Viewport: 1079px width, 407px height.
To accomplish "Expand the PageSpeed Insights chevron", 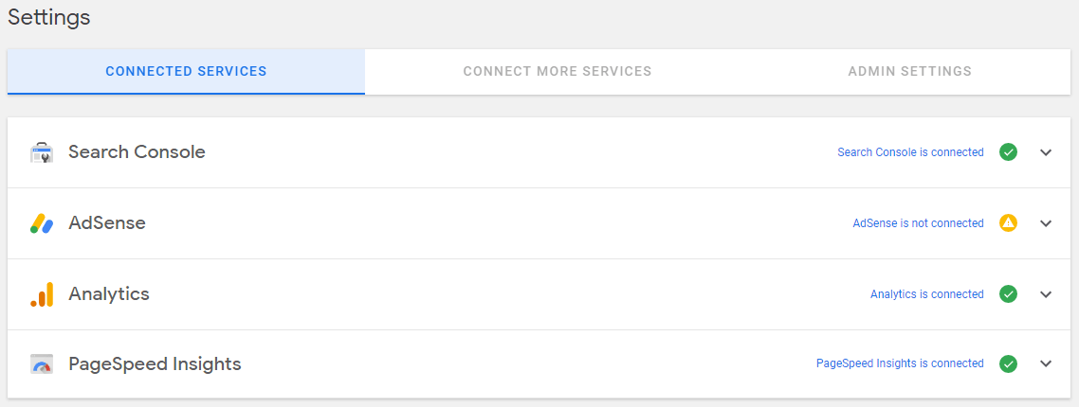I will (1046, 363).
